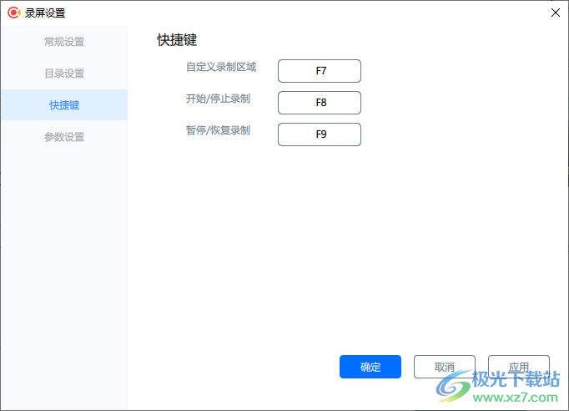Click the 暂停/恢复录制 label
569x411 pixels.
[x=218, y=130]
